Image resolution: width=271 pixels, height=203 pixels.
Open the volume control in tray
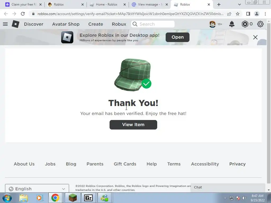click(244, 198)
